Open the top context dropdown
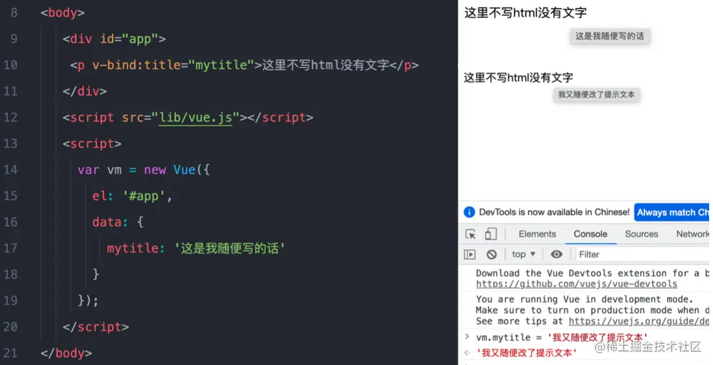Viewport: 713px width, 365px height. pyautogui.click(x=523, y=255)
